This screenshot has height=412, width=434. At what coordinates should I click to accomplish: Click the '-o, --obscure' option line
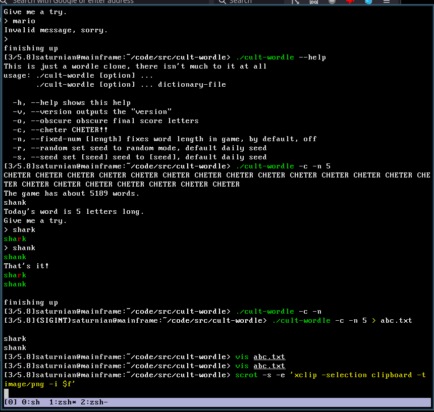106,121
